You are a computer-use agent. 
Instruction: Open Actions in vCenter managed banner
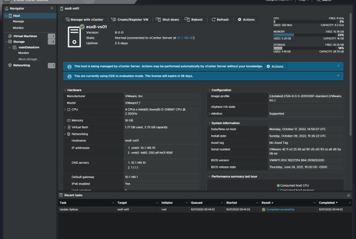pyautogui.click(x=275, y=67)
